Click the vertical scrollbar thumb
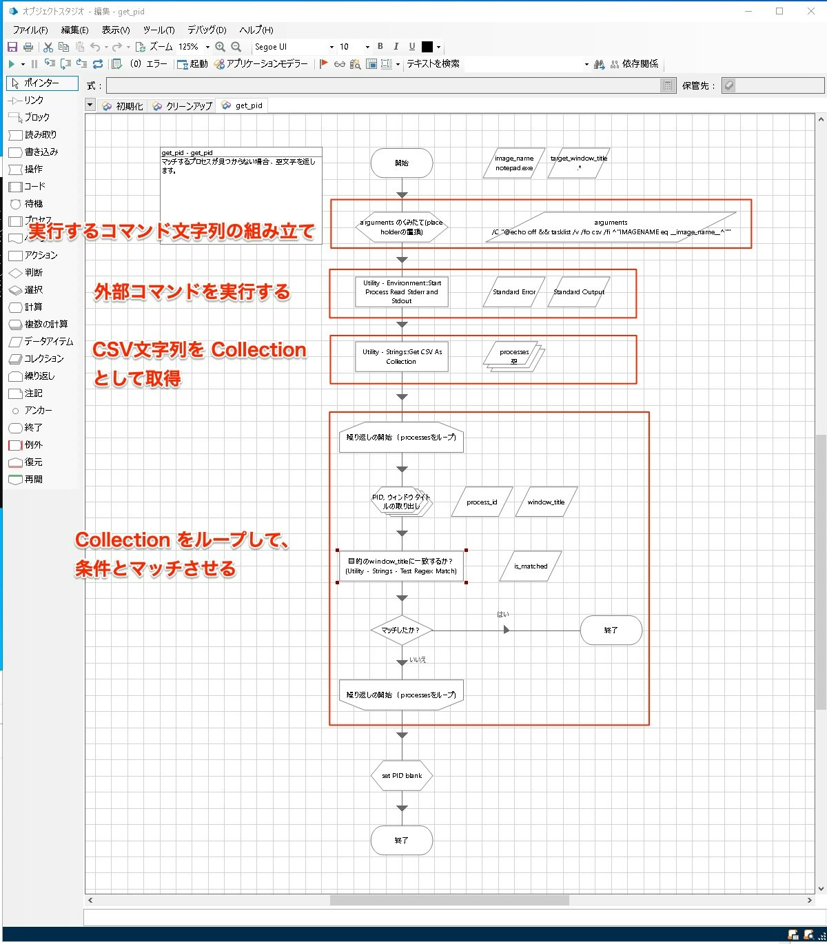 click(820, 572)
